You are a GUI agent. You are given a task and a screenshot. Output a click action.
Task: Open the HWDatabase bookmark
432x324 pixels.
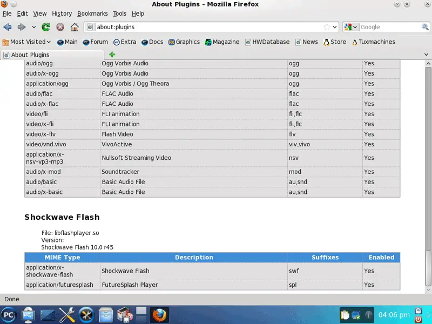267,42
